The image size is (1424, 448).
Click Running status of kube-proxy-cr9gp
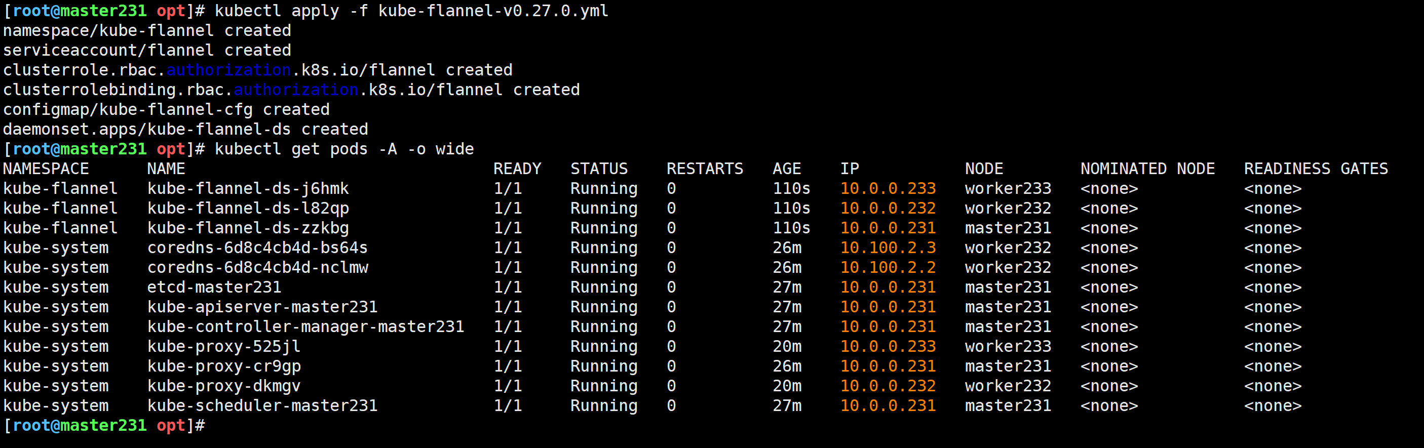604,367
